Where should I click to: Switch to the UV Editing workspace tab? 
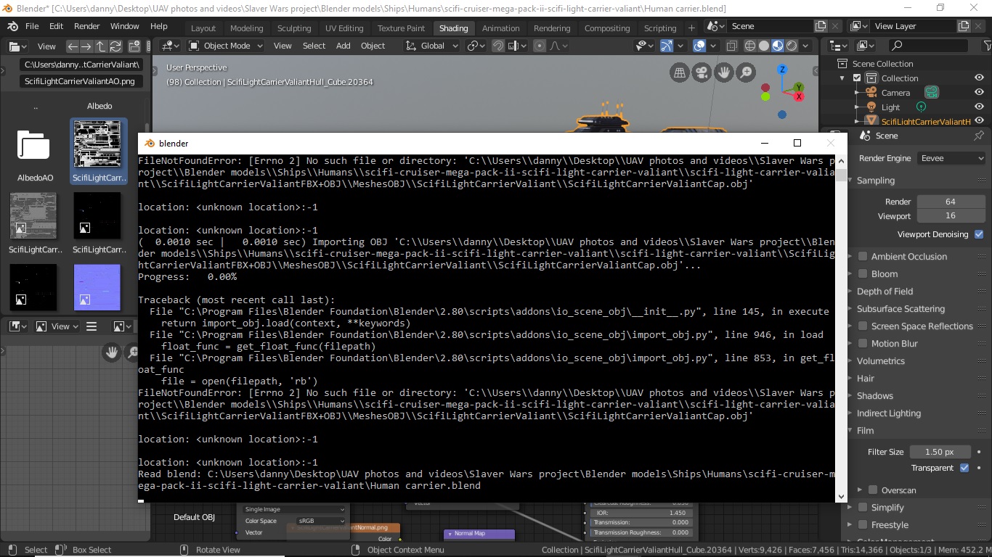tap(344, 28)
